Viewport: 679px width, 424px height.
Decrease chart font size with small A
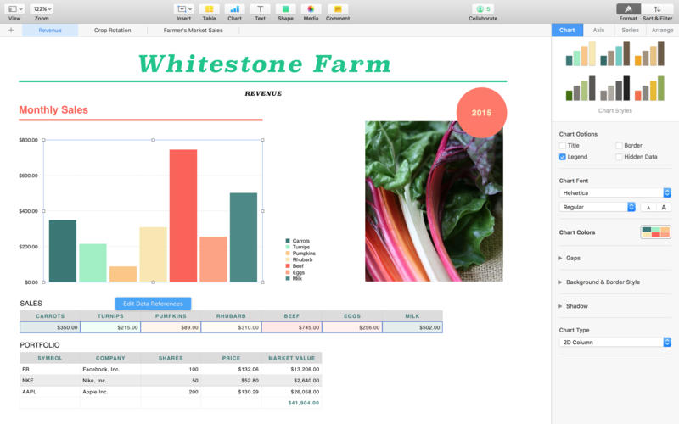pyautogui.click(x=648, y=208)
